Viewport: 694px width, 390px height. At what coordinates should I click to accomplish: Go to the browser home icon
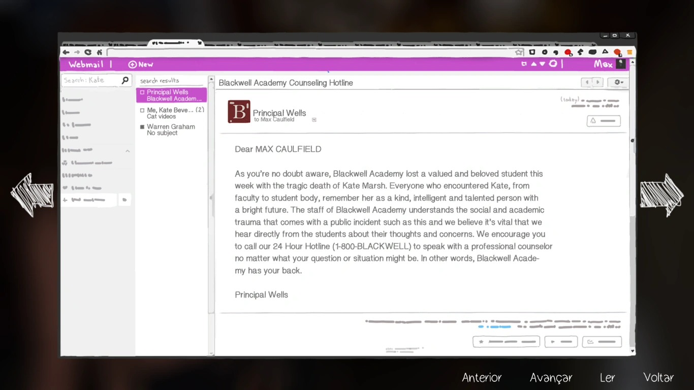[100, 52]
